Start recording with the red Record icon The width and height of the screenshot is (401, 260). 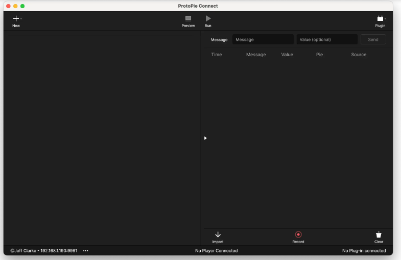(298, 234)
